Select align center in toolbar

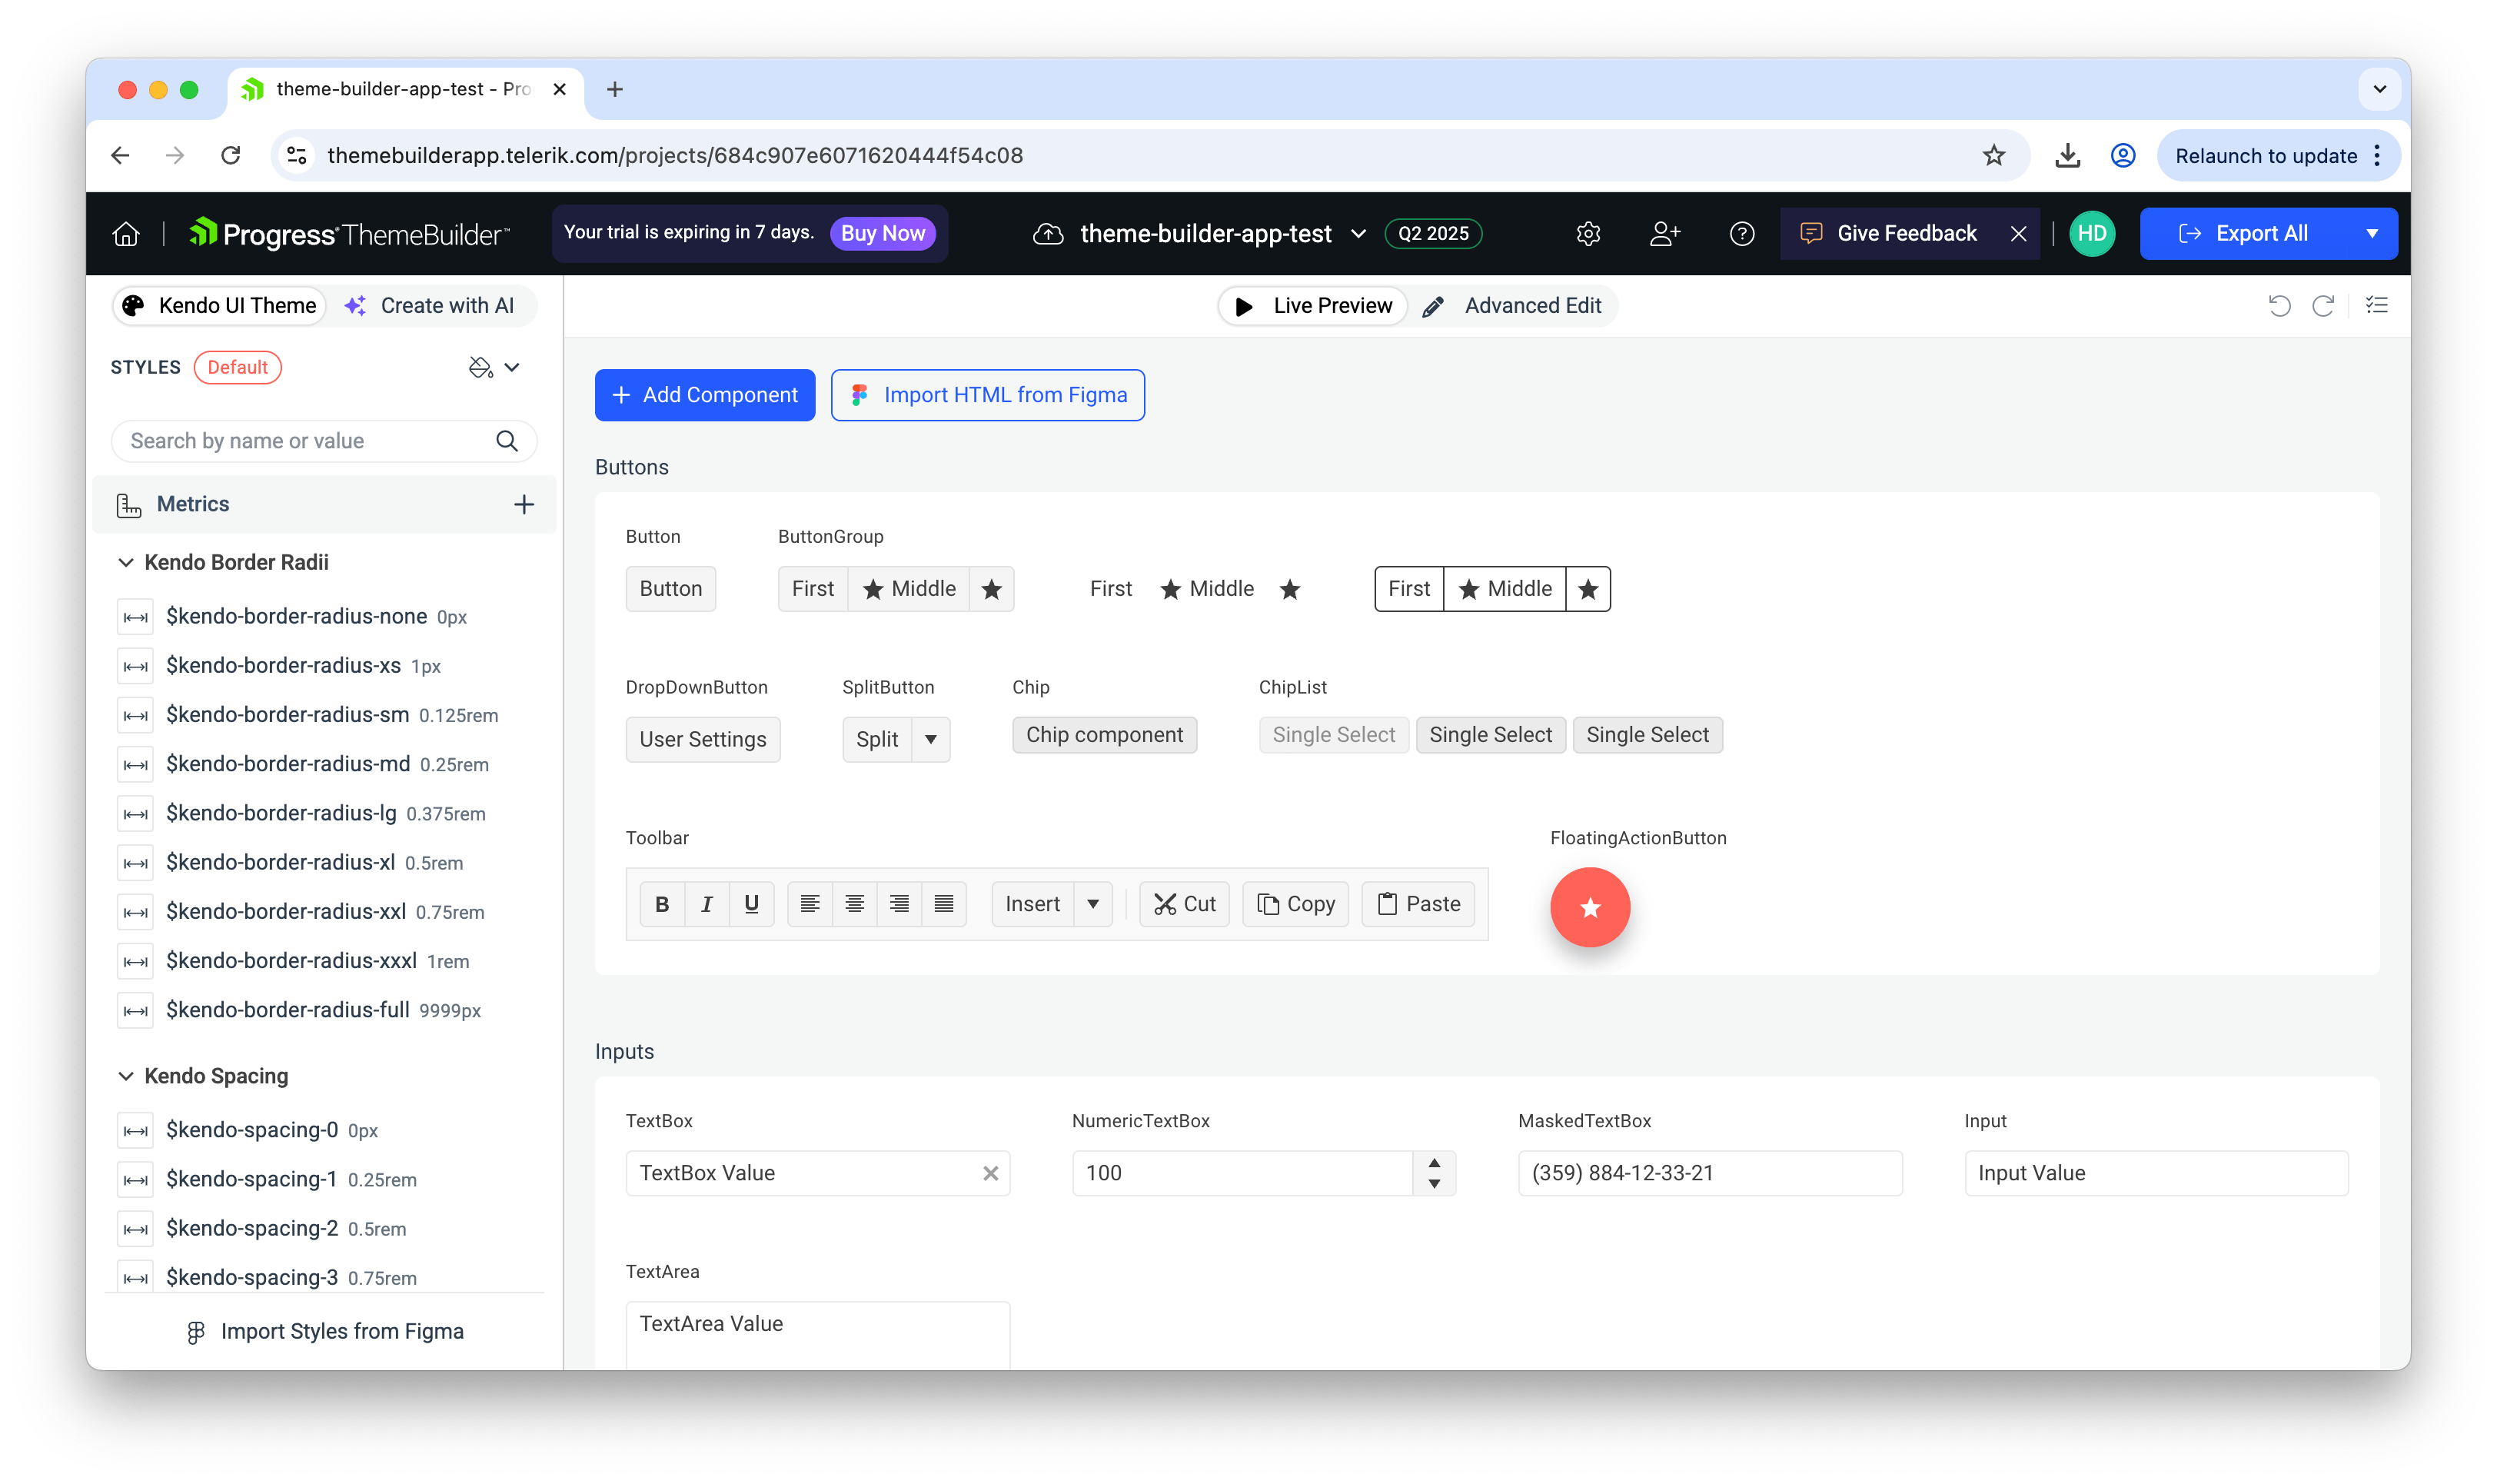click(x=855, y=904)
